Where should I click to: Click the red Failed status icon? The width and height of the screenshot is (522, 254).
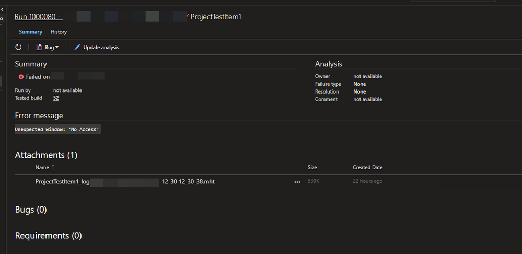click(21, 77)
